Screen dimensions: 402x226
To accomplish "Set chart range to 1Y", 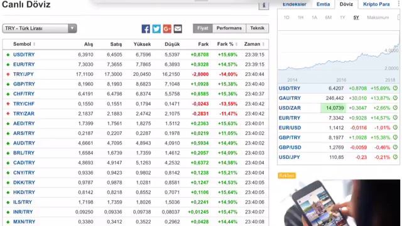I will pos(342,18).
